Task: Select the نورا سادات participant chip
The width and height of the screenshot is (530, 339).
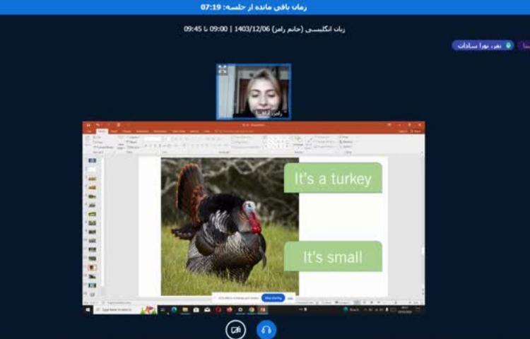Action: click(483, 46)
